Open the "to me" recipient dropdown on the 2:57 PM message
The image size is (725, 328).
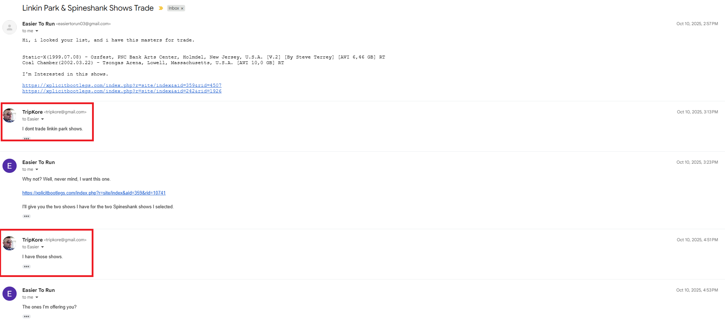tap(37, 31)
